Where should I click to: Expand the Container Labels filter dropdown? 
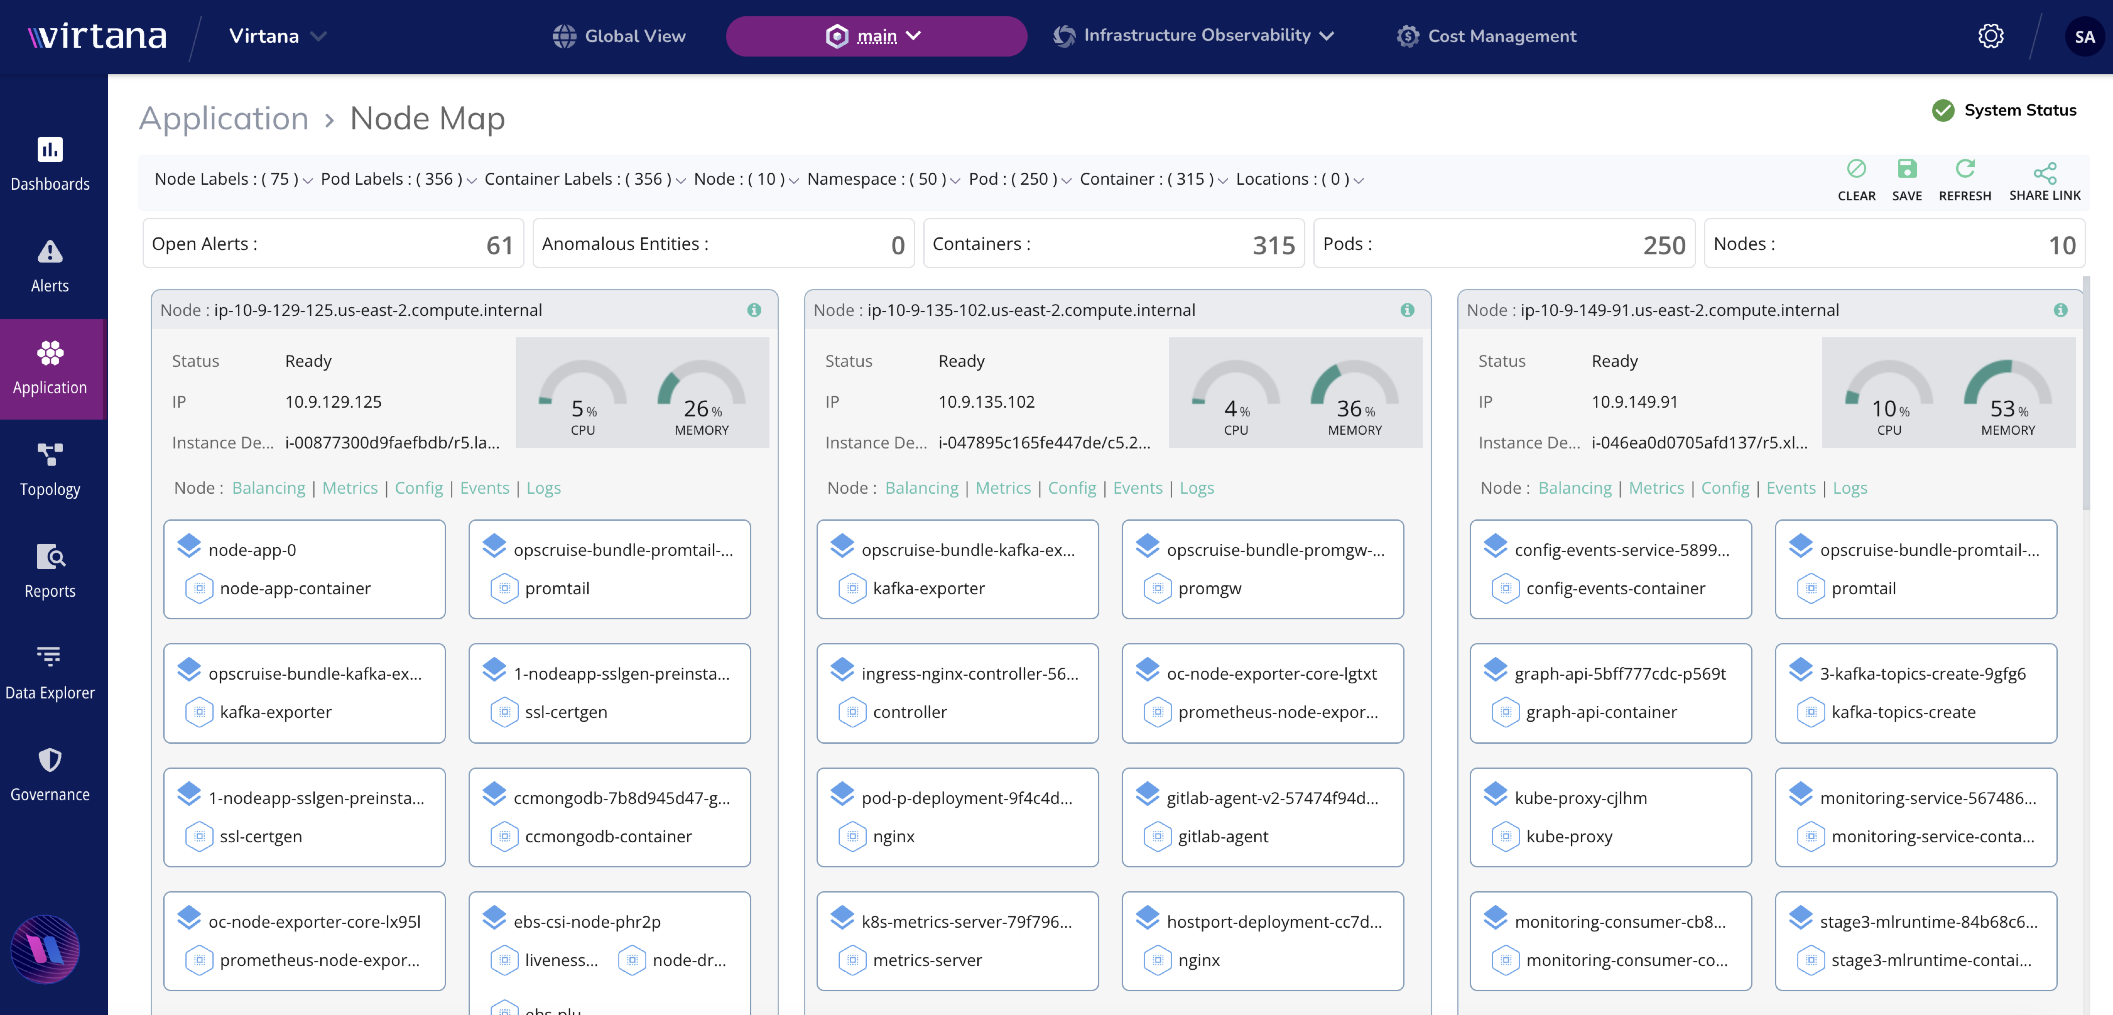pyautogui.click(x=585, y=179)
